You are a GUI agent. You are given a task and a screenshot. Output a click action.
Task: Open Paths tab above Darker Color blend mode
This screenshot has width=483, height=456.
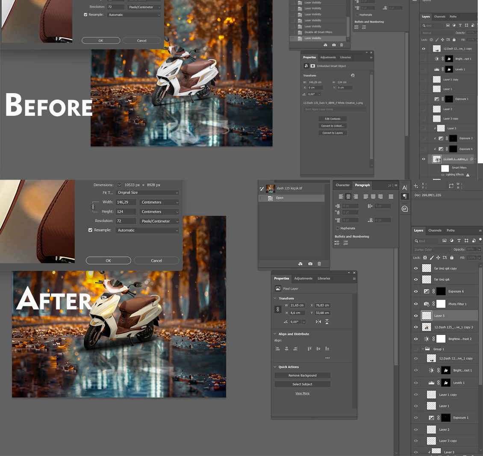[451, 230]
